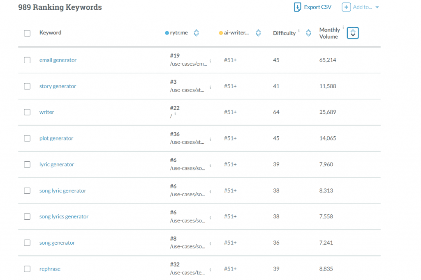Click the Export CSV download icon

[297, 7]
